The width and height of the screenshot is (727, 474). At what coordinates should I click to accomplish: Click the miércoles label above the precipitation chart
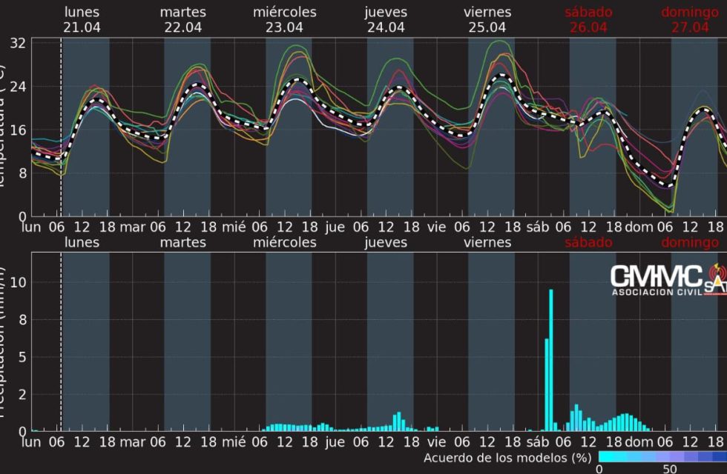(x=284, y=242)
